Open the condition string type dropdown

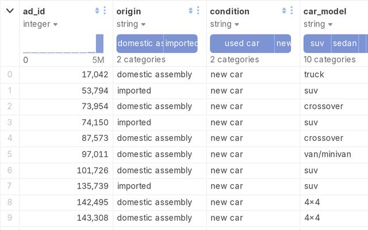click(224, 24)
